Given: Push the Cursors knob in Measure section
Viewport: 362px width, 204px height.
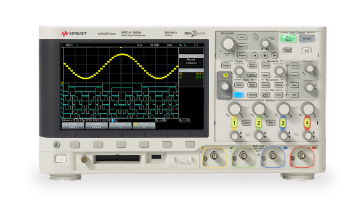Looking at the screenshot, I should click(x=279, y=71).
